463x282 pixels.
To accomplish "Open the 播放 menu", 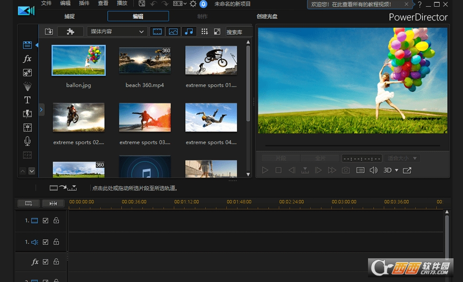I will [x=122, y=3].
